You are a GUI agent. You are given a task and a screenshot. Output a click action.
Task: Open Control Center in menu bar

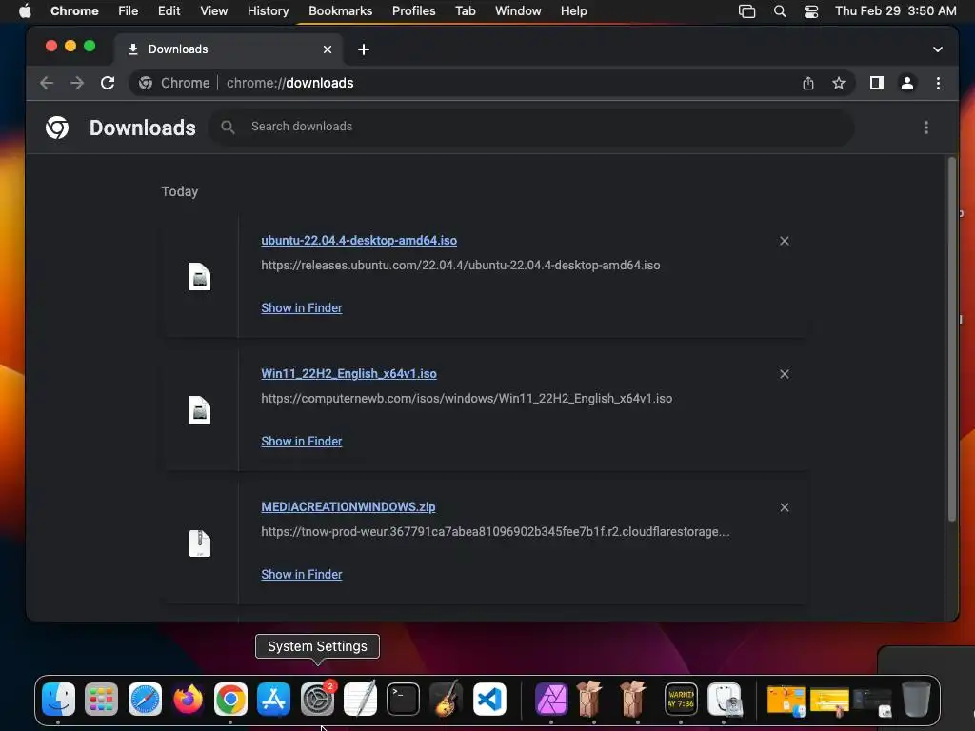811,11
